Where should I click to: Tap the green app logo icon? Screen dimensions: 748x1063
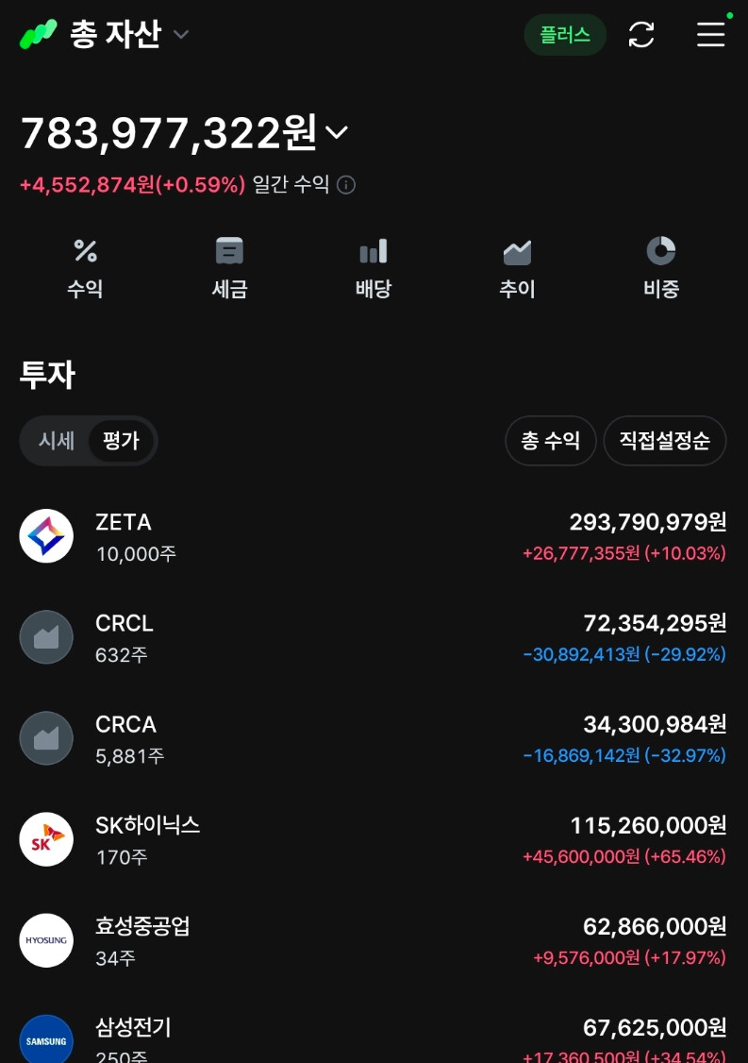[x=38, y=34]
